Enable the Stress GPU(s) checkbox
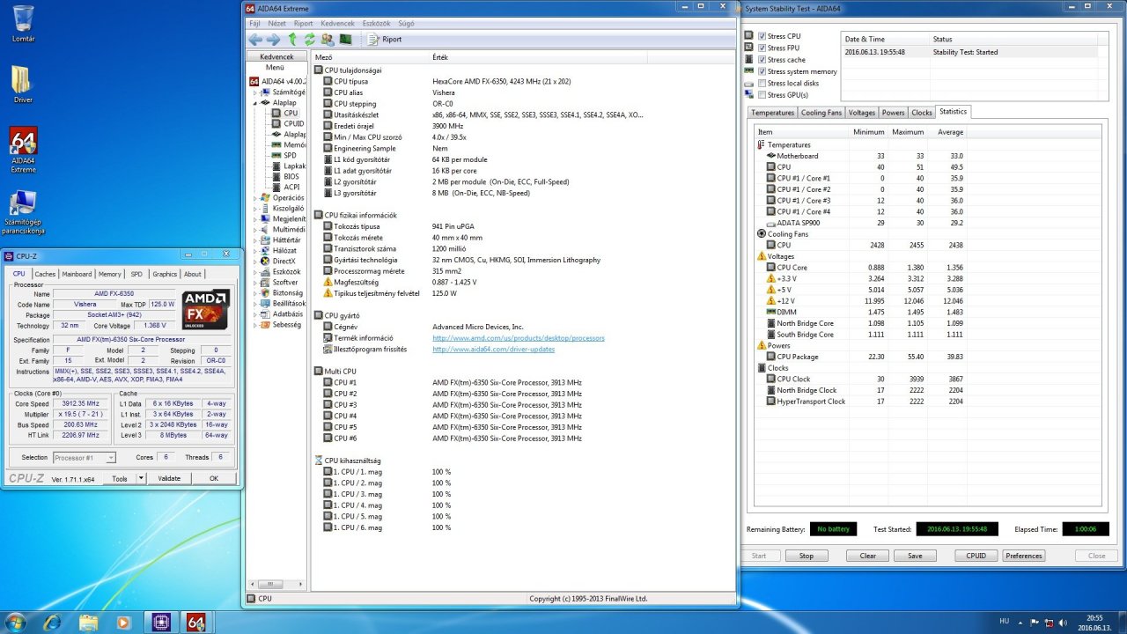The height and width of the screenshot is (634, 1127). pyautogui.click(x=762, y=95)
